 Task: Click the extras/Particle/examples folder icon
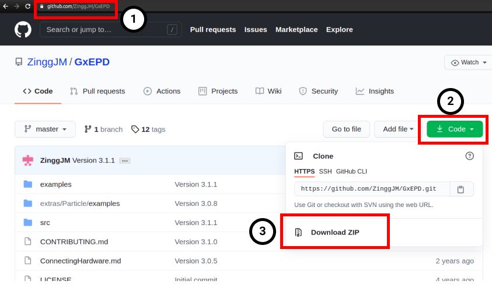(x=28, y=203)
